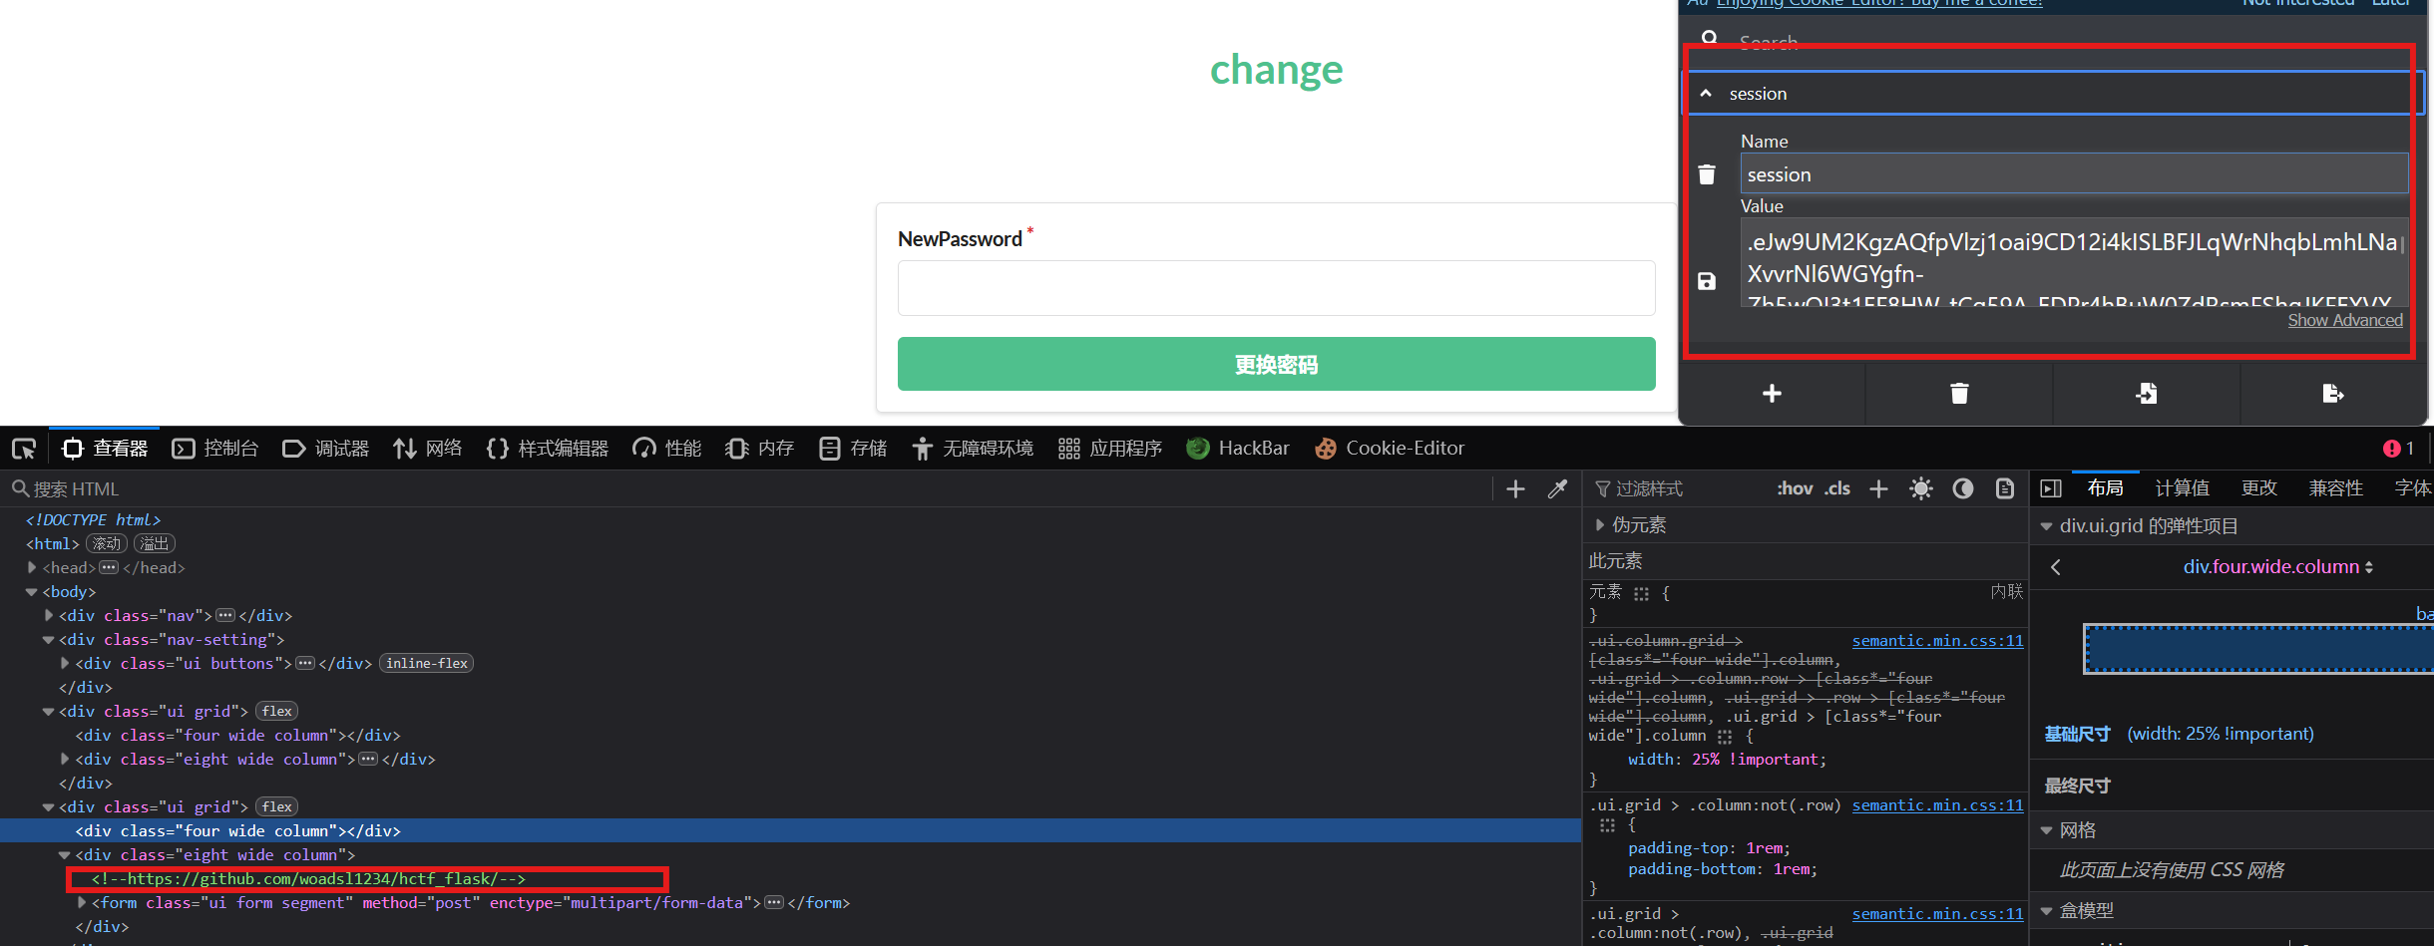2434x946 pixels.
Task: Open the 性能 tab
Action: pos(667,449)
